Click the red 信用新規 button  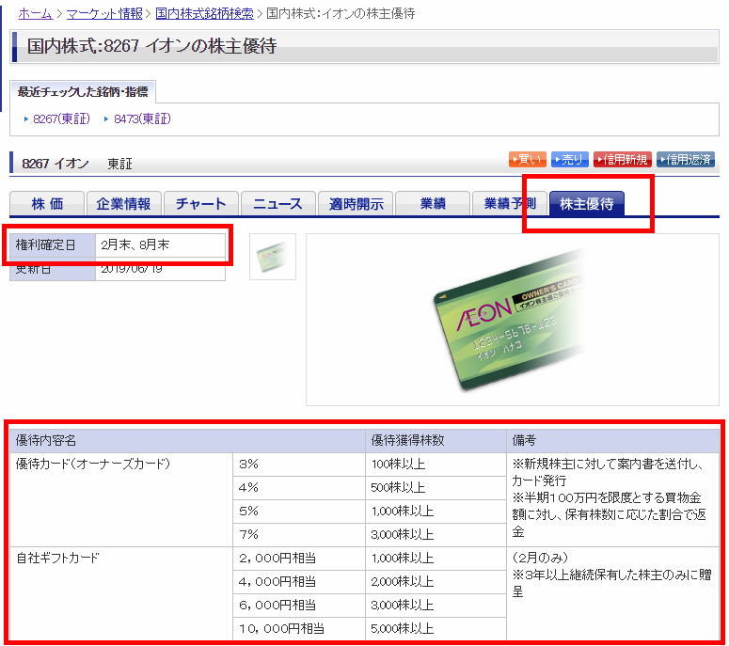622,160
